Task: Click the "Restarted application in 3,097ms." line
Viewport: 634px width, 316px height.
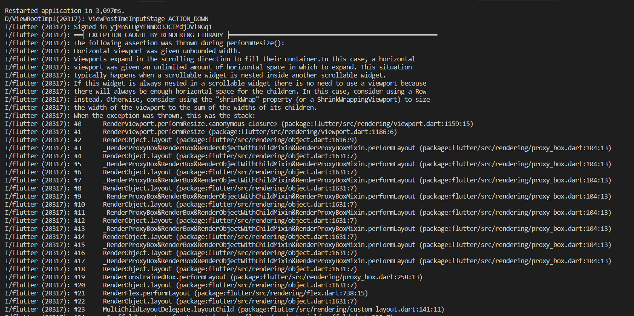Action: (65, 11)
